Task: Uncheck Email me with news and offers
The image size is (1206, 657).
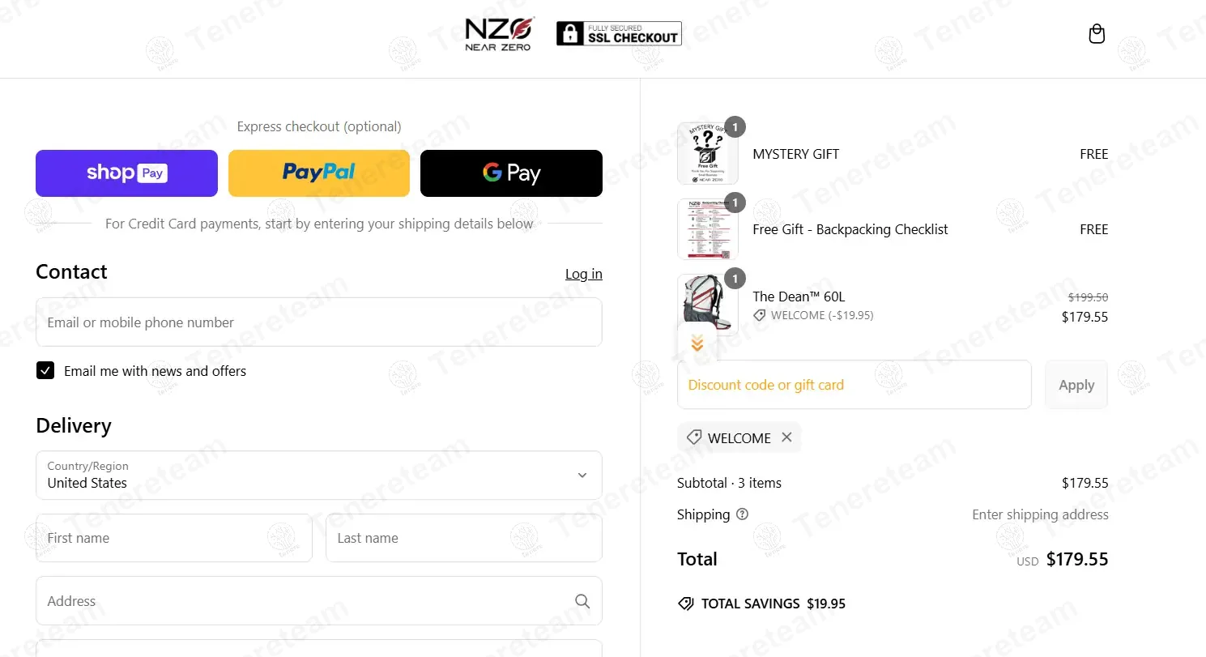Action: (x=45, y=371)
